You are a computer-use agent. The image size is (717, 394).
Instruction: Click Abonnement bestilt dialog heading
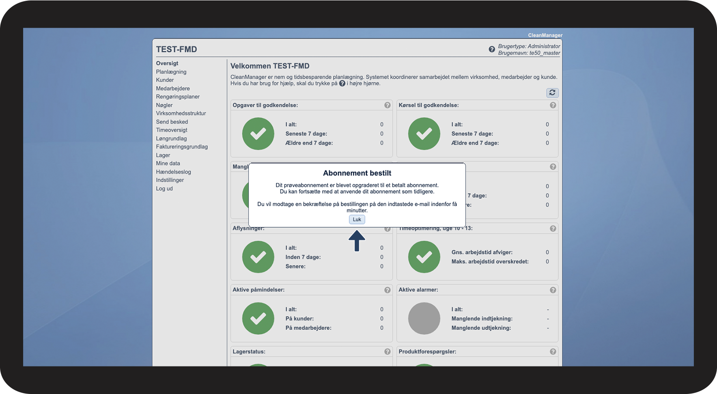pos(357,173)
